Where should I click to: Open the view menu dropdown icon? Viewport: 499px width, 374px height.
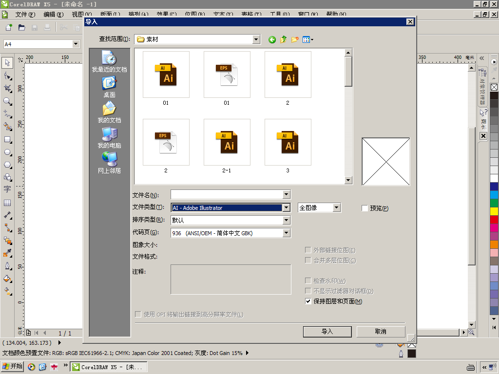[308, 39]
